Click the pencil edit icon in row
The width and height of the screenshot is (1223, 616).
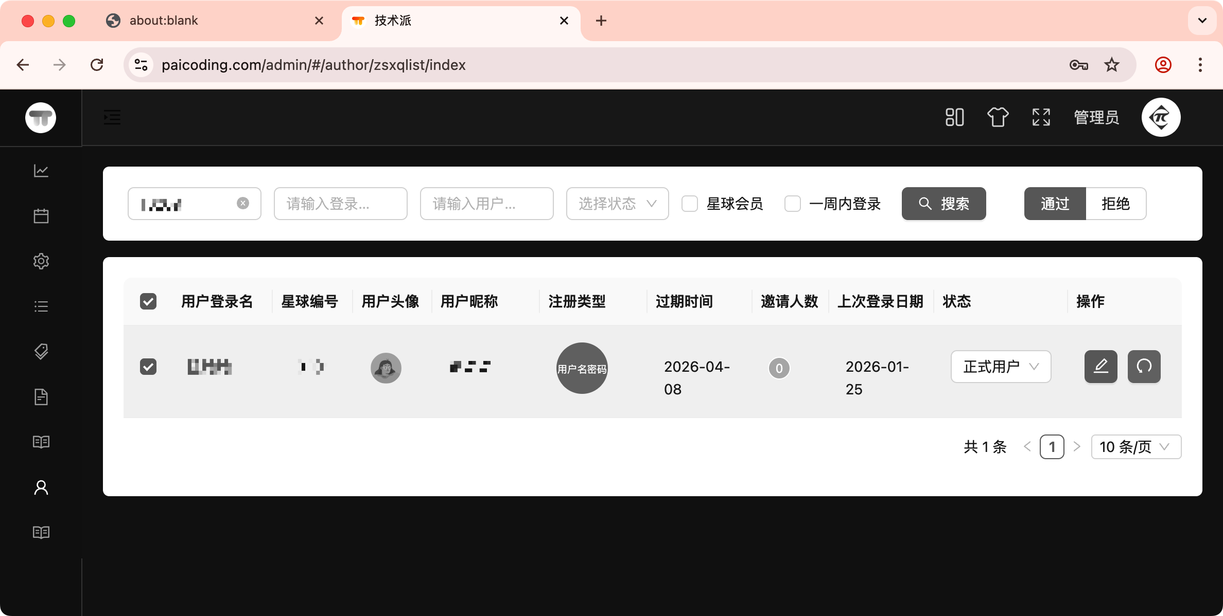click(1100, 367)
